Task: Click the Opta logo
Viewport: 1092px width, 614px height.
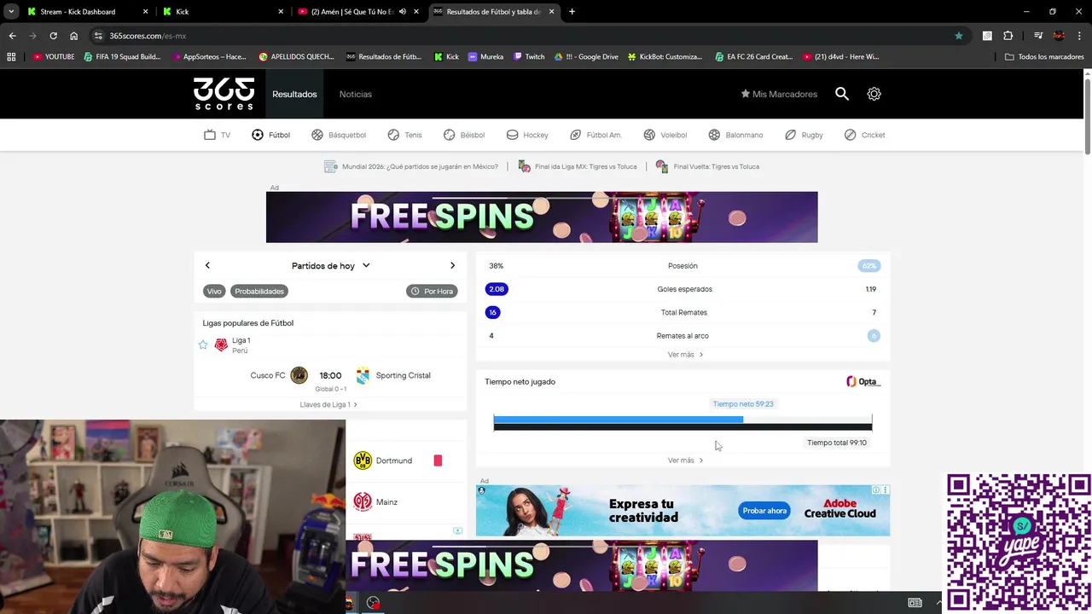Action: pos(863,381)
